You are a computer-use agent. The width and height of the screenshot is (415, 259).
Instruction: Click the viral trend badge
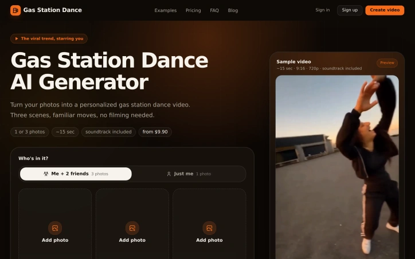49,38
